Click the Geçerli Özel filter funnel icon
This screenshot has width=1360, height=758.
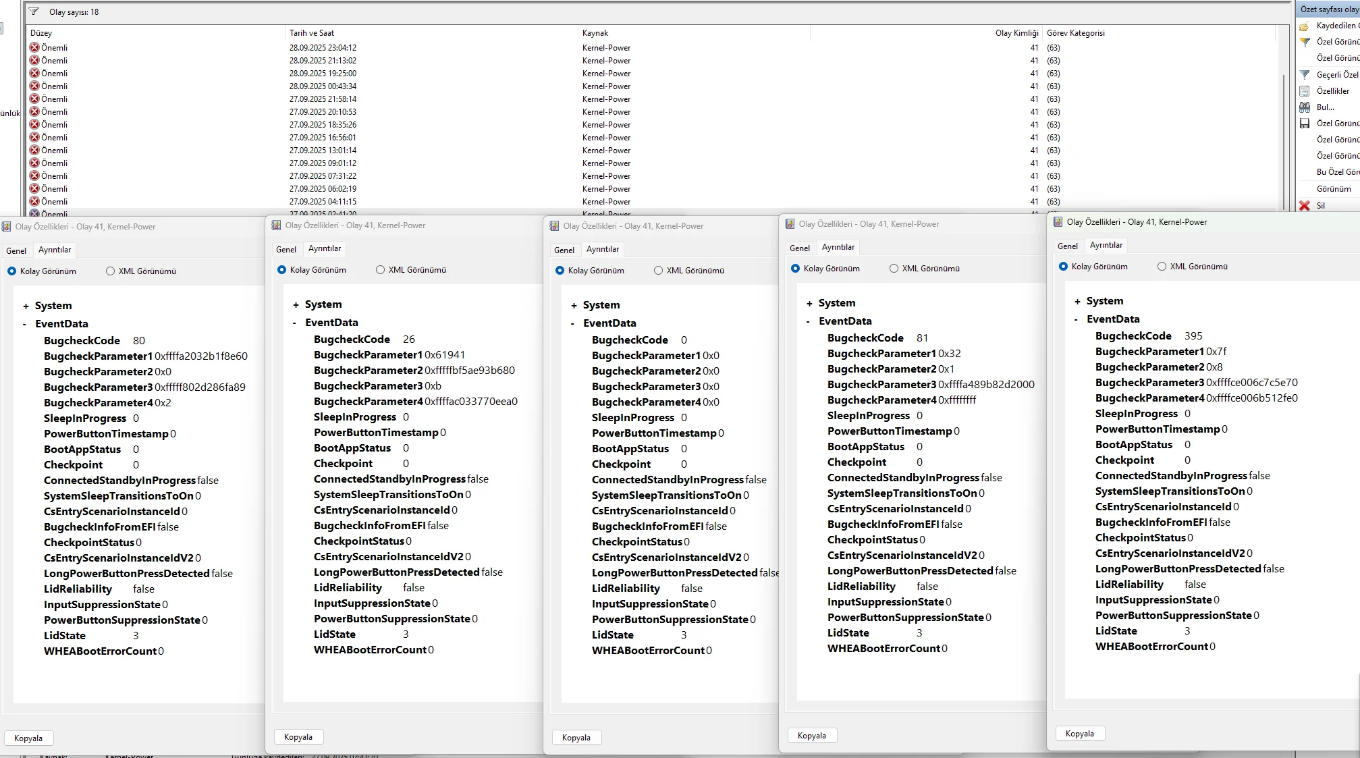pyautogui.click(x=1304, y=74)
